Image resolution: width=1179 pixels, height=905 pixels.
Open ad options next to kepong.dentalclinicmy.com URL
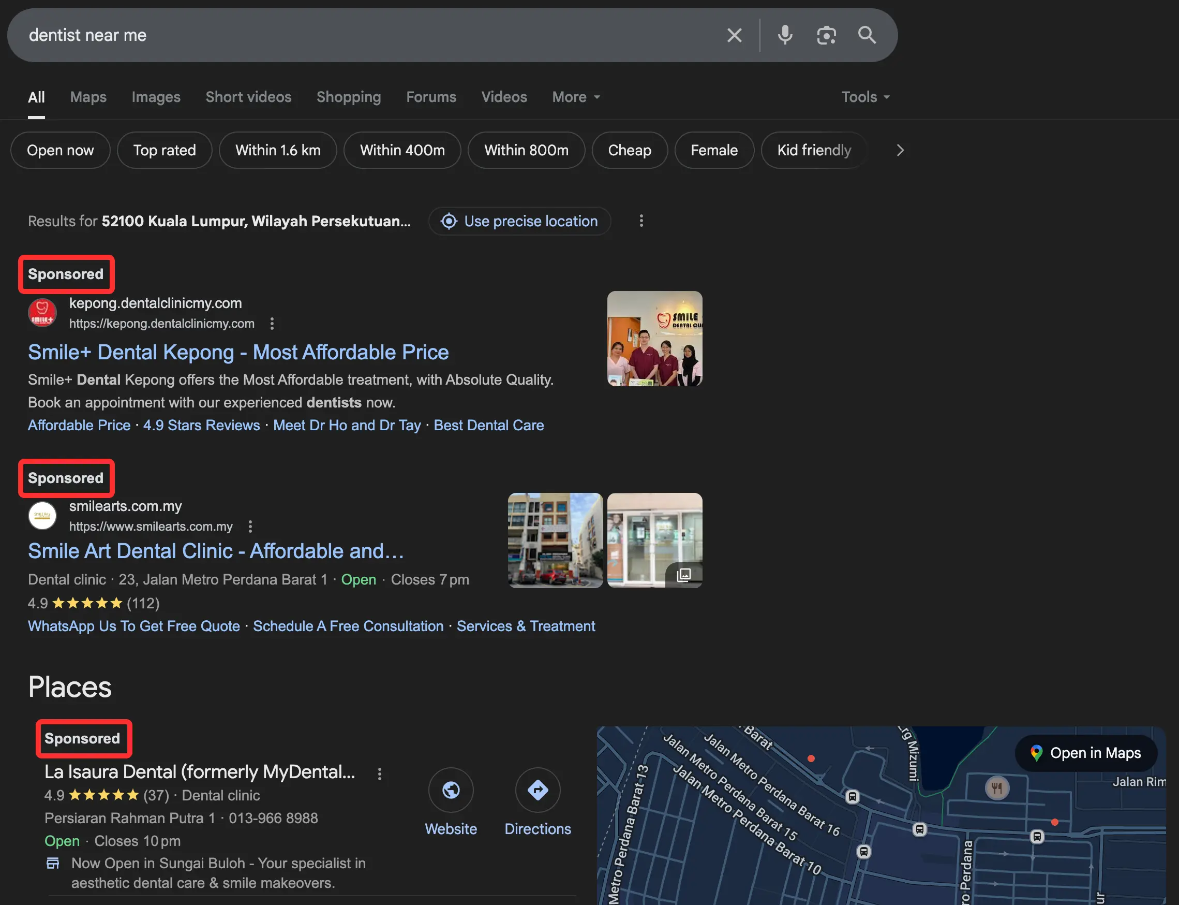point(272,324)
